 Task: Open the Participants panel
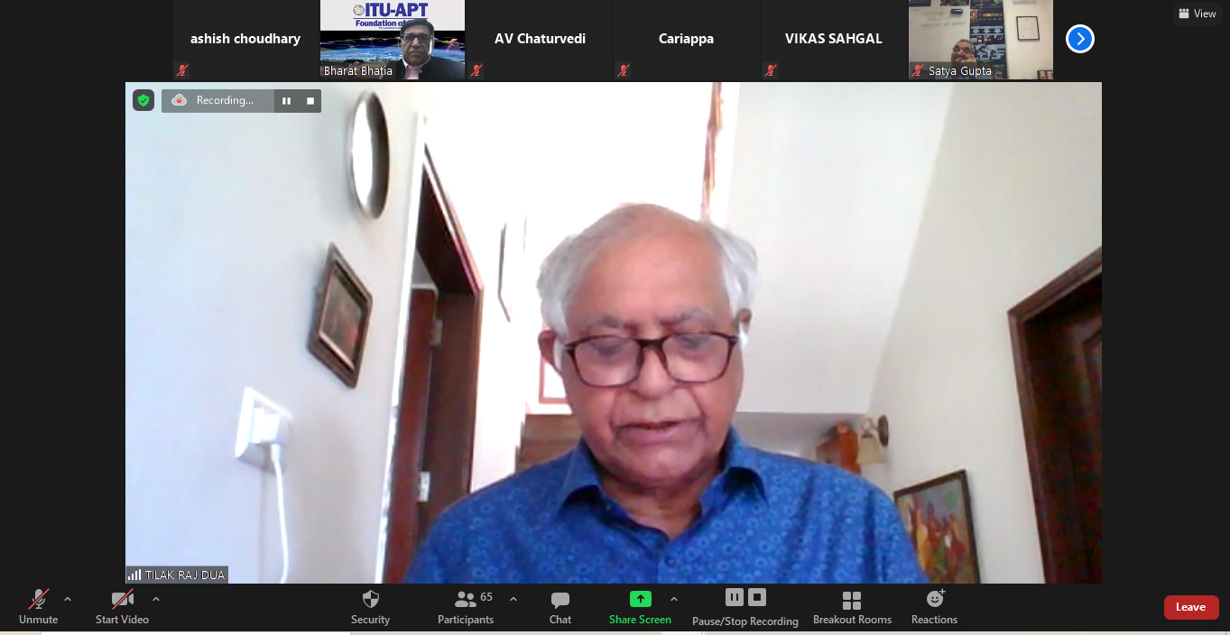[x=466, y=606]
